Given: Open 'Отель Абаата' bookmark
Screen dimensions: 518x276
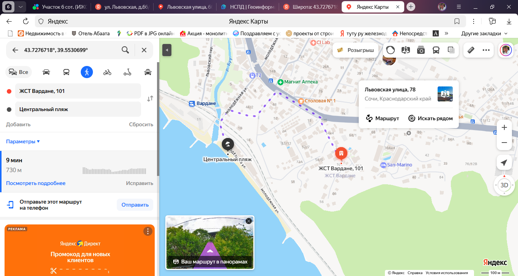Looking at the screenshot, I should click(x=90, y=33).
